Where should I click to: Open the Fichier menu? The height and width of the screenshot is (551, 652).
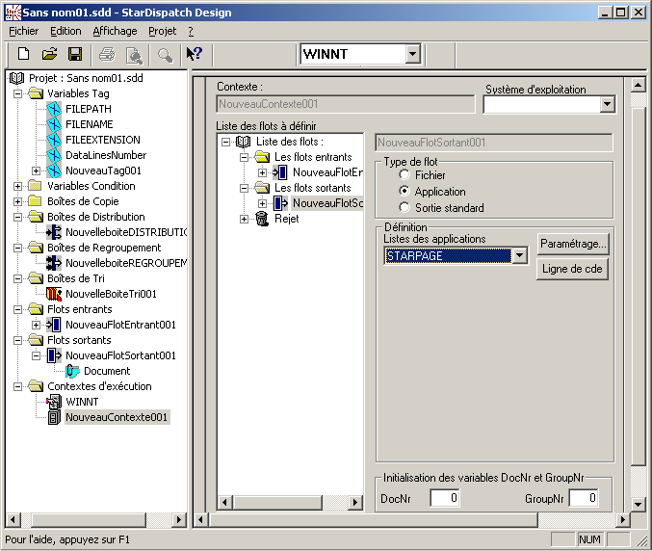coord(23,31)
